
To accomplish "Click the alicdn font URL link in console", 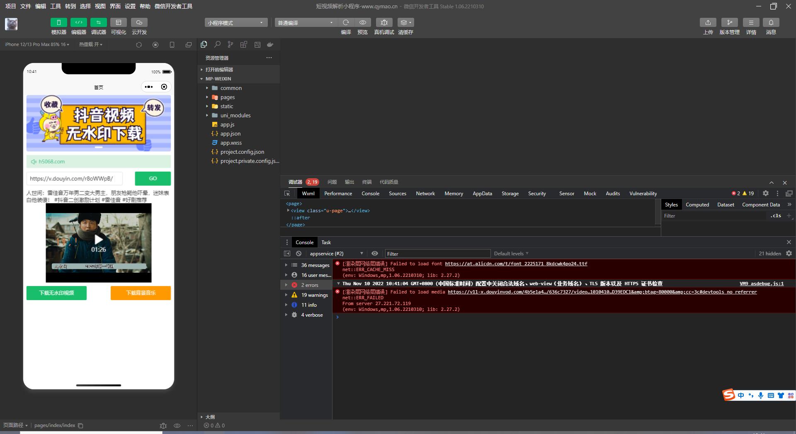I will (x=516, y=264).
